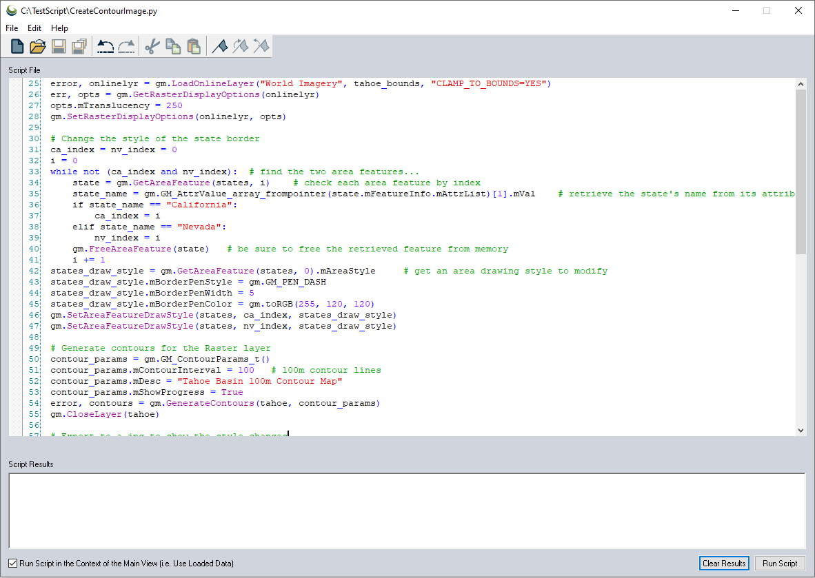Click the script editor scroll-up arrow
Image resolution: width=815 pixels, height=578 pixels.
(801, 83)
